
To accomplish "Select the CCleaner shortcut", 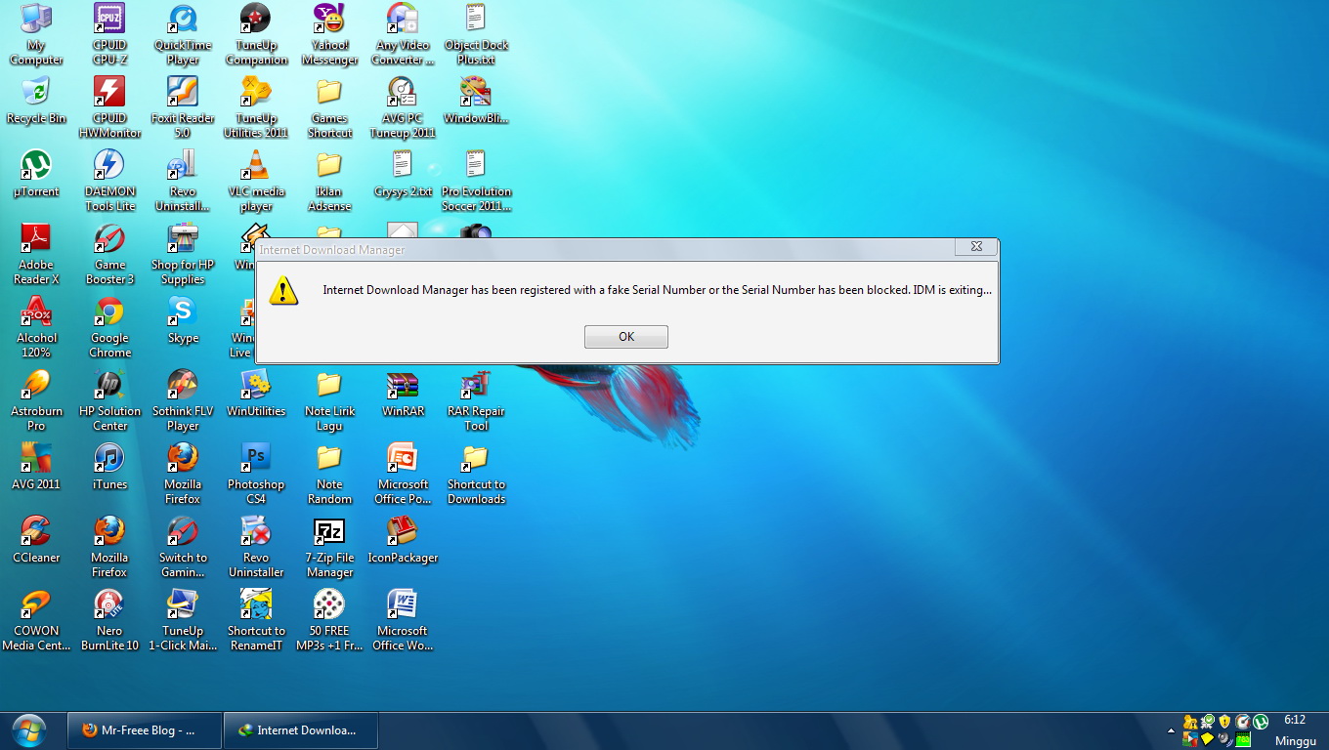I will pos(36,540).
